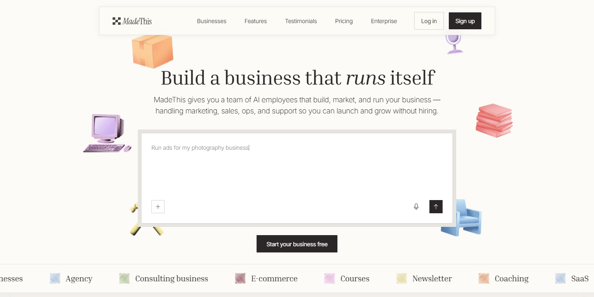Screen dimensions: 594x297
Task: Click the purple Courses category icon
Action: click(329, 278)
